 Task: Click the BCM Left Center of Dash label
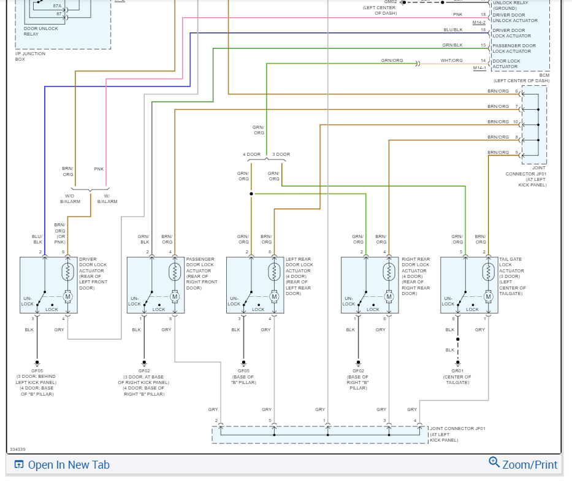[521, 78]
